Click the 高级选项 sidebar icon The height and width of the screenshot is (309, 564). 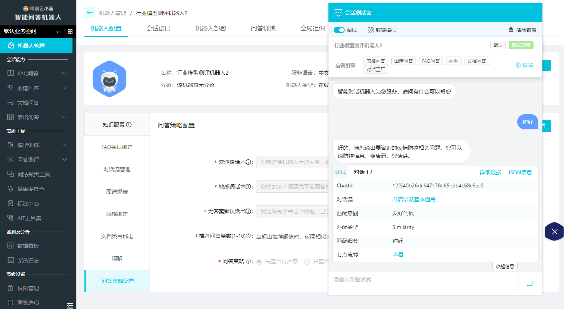pyautogui.click(x=11, y=303)
